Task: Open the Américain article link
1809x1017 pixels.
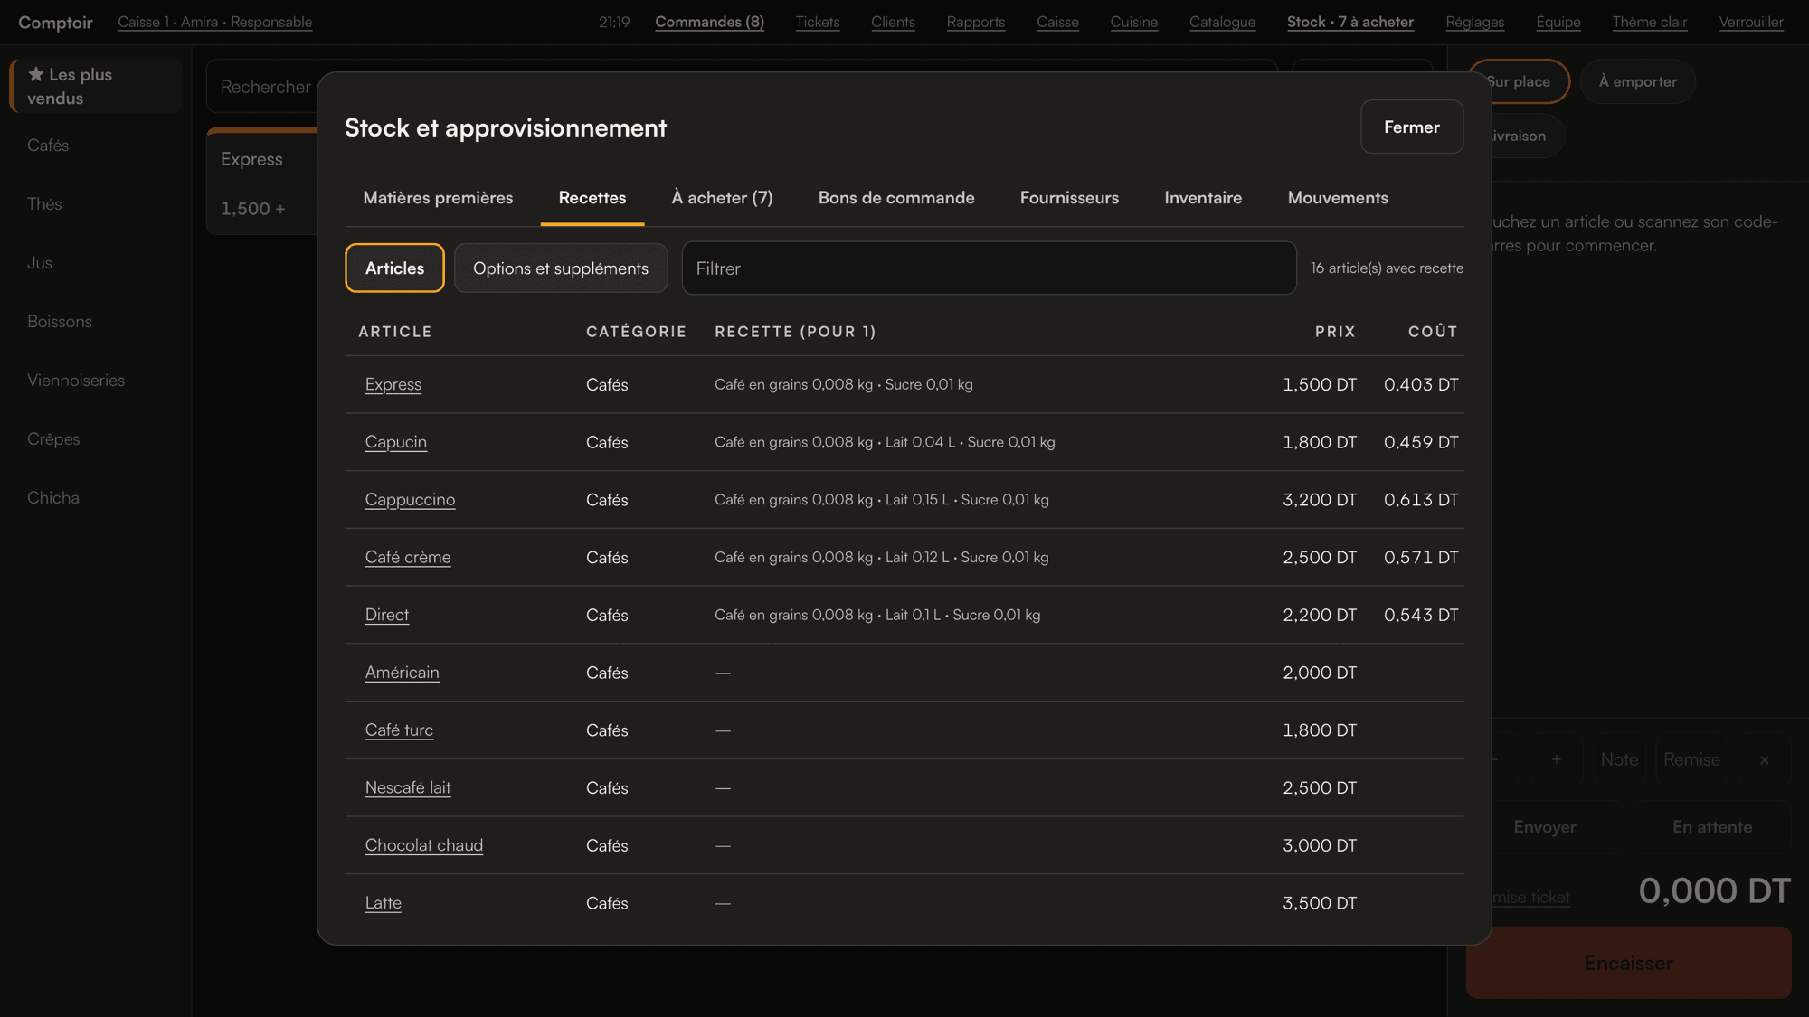Action: (402, 673)
